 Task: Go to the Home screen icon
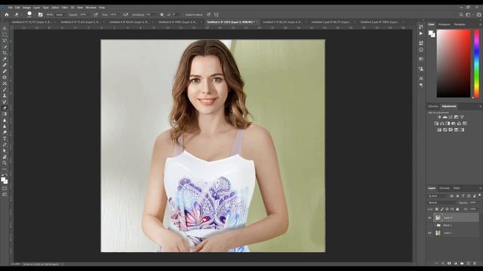tap(7, 14)
